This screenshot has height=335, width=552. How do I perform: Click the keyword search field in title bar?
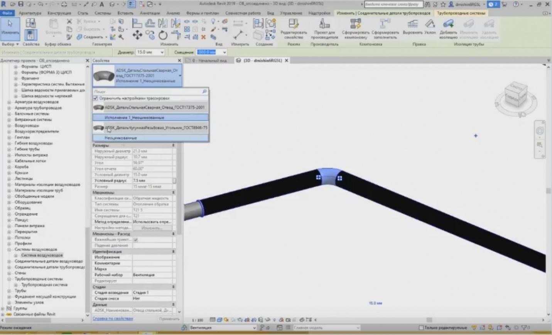pyautogui.click(x=393, y=4)
